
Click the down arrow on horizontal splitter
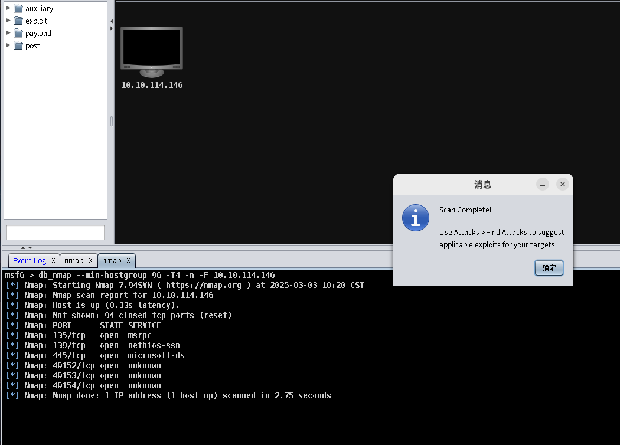(30, 248)
